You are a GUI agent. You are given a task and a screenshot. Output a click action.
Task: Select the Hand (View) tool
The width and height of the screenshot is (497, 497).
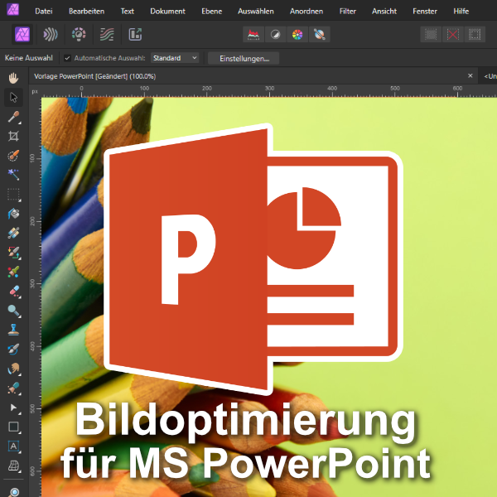pos(13,78)
